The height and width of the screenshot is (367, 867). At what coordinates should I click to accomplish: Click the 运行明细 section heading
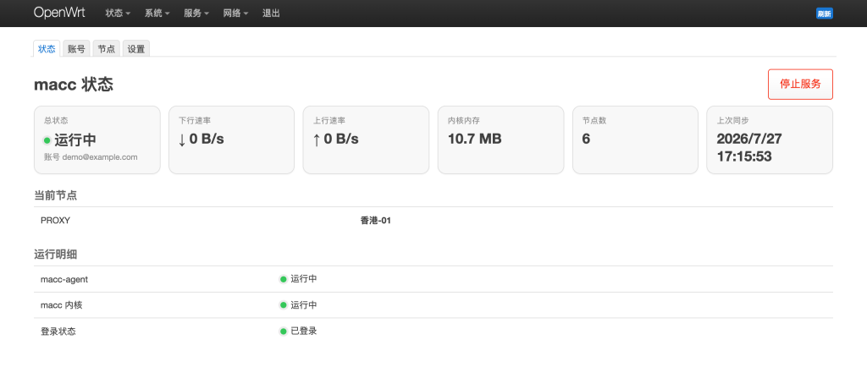click(55, 255)
